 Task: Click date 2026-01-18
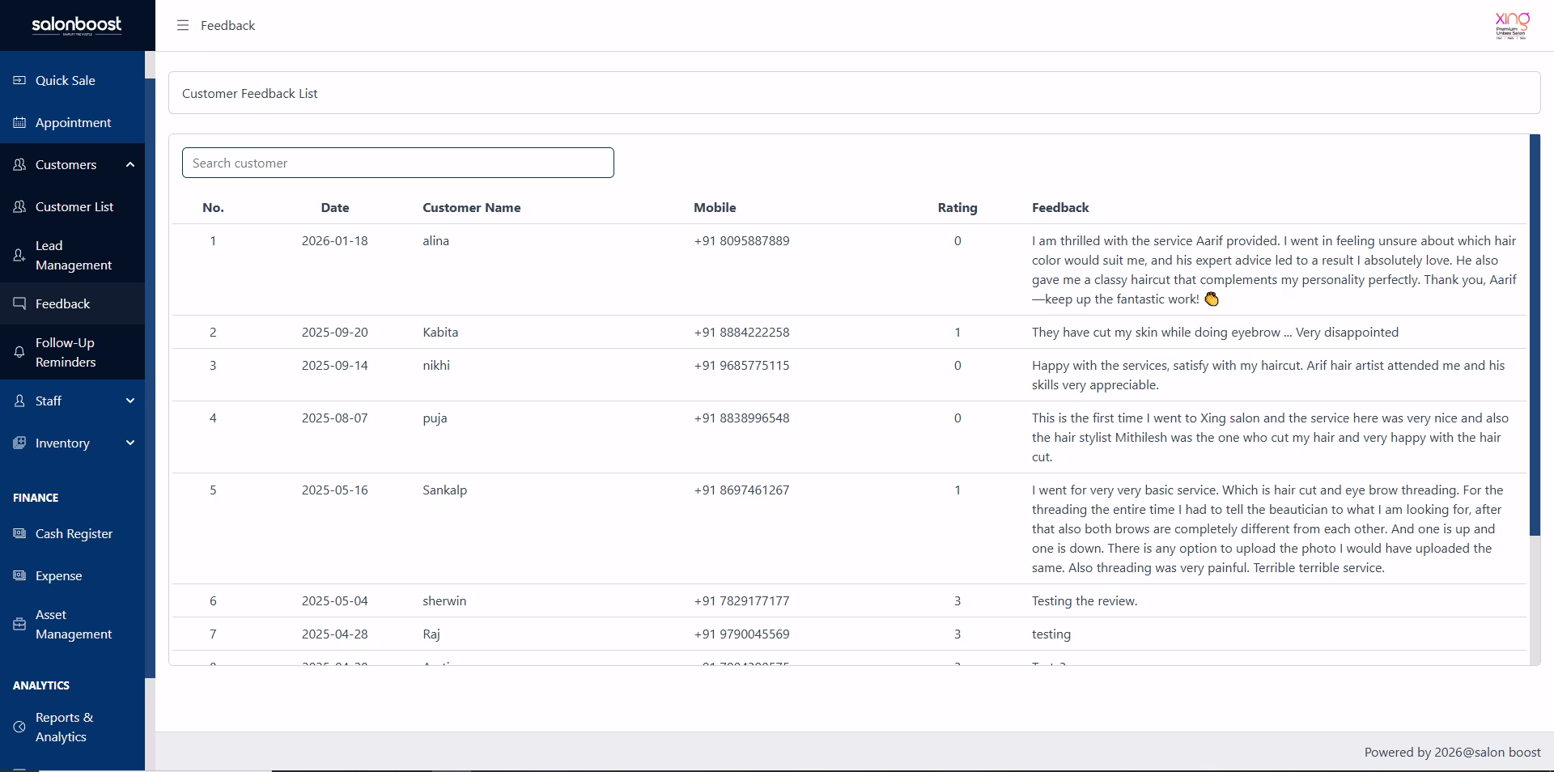(x=334, y=240)
